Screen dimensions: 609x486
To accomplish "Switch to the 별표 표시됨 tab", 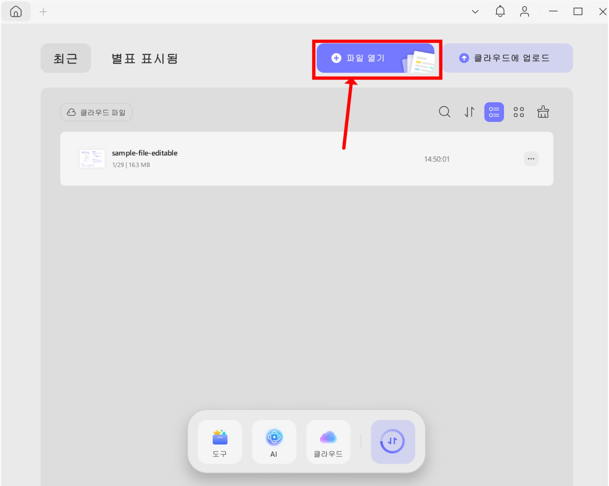I will (145, 58).
